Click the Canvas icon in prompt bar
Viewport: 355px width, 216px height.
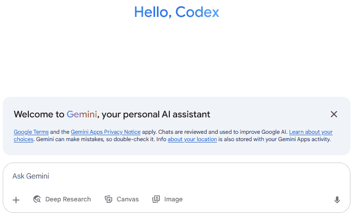click(x=108, y=199)
